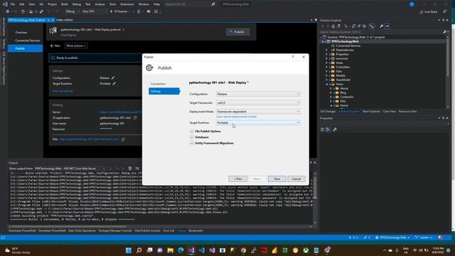Select Connected Services in left navigation

tap(28, 41)
